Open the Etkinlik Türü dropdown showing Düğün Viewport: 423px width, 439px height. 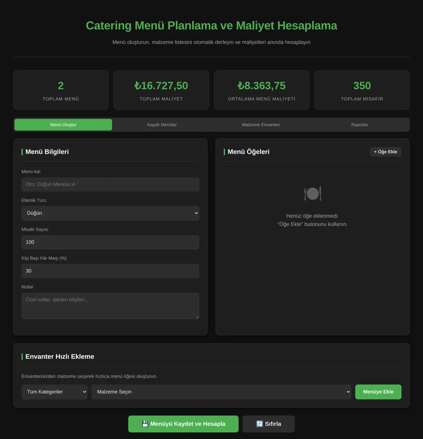110,213
